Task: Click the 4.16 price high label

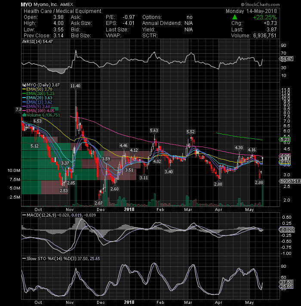Action: (x=252, y=150)
